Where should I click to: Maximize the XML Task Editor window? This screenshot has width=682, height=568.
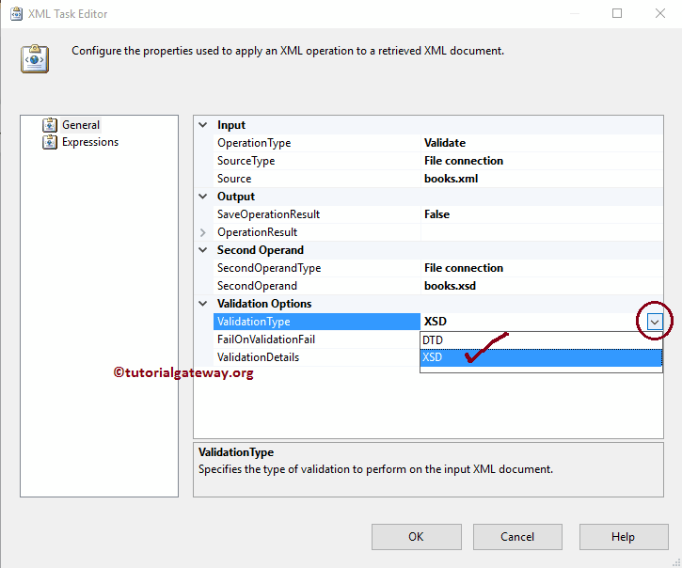click(617, 13)
